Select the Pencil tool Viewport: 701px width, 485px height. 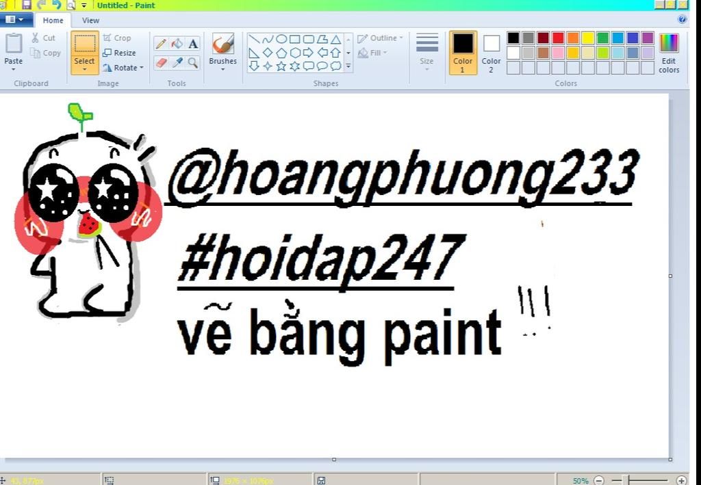pyautogui.click(x=161, y=44)
